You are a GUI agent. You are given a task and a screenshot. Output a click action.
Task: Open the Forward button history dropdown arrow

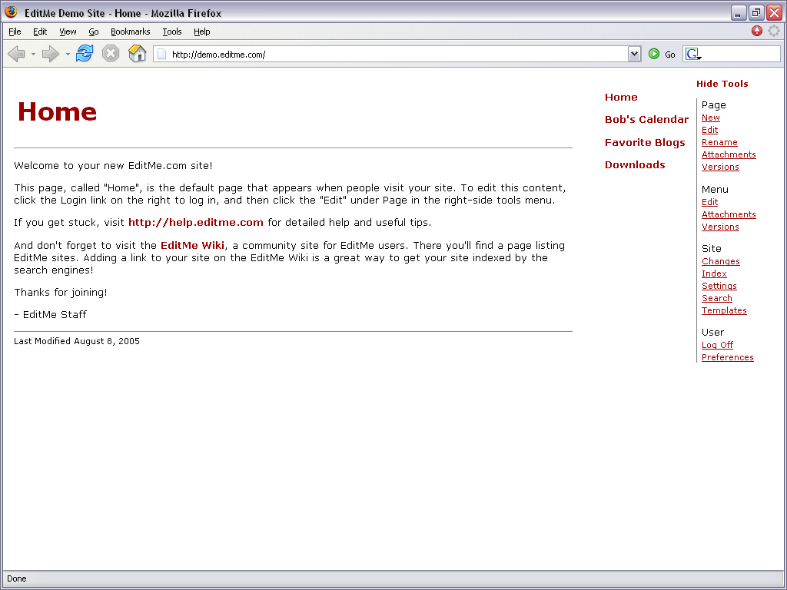[x=68, y=54]
